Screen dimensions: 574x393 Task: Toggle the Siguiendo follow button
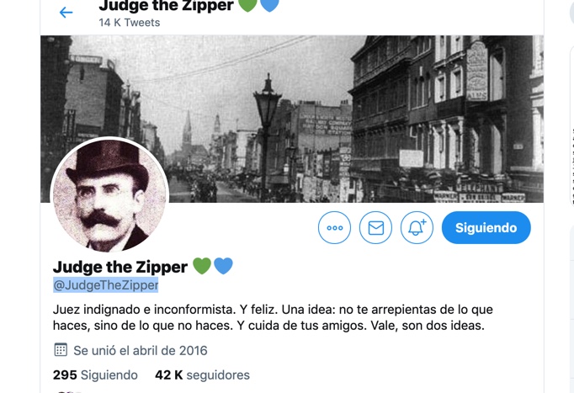(486, 227)
